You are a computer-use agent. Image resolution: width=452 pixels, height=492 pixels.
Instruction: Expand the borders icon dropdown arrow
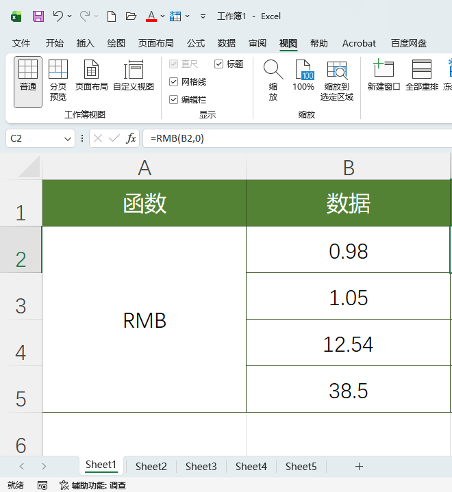click(x=187, y=16)
